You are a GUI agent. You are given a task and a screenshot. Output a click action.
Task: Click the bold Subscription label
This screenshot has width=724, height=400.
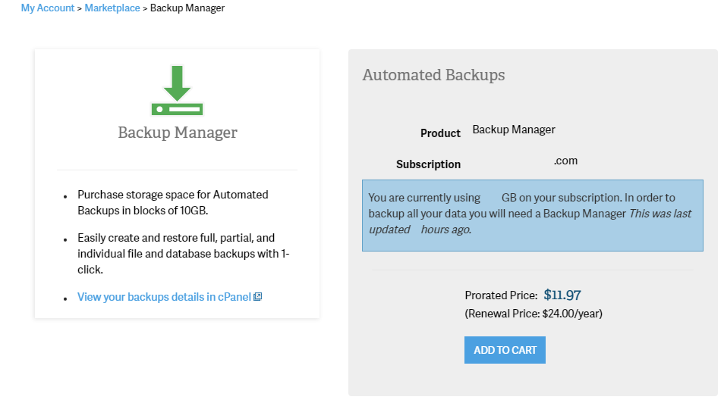click(x=428, y=164)
